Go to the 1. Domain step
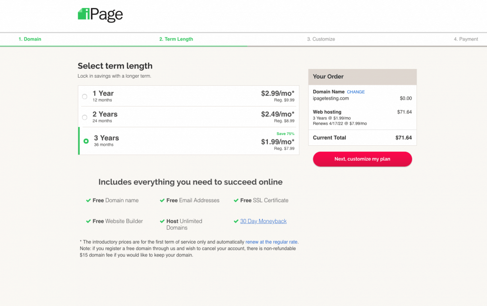This screenshot has height=306, width=487. [30, 39]
